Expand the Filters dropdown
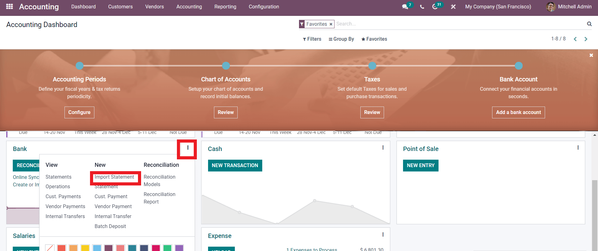The image size is (598, 251). coord(312,39)
